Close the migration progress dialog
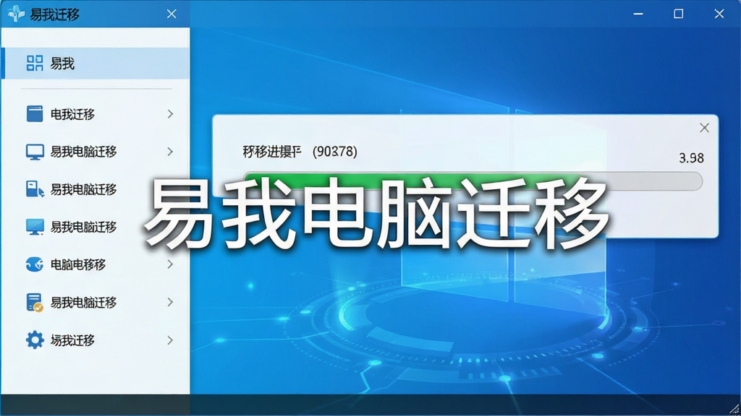741x416 pixels. click(704, 128)
